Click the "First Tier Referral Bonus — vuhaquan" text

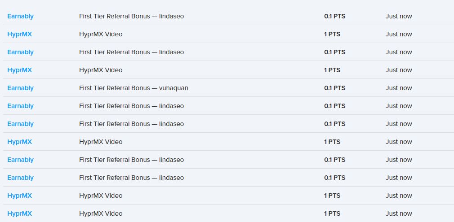[x=134, y=88]
